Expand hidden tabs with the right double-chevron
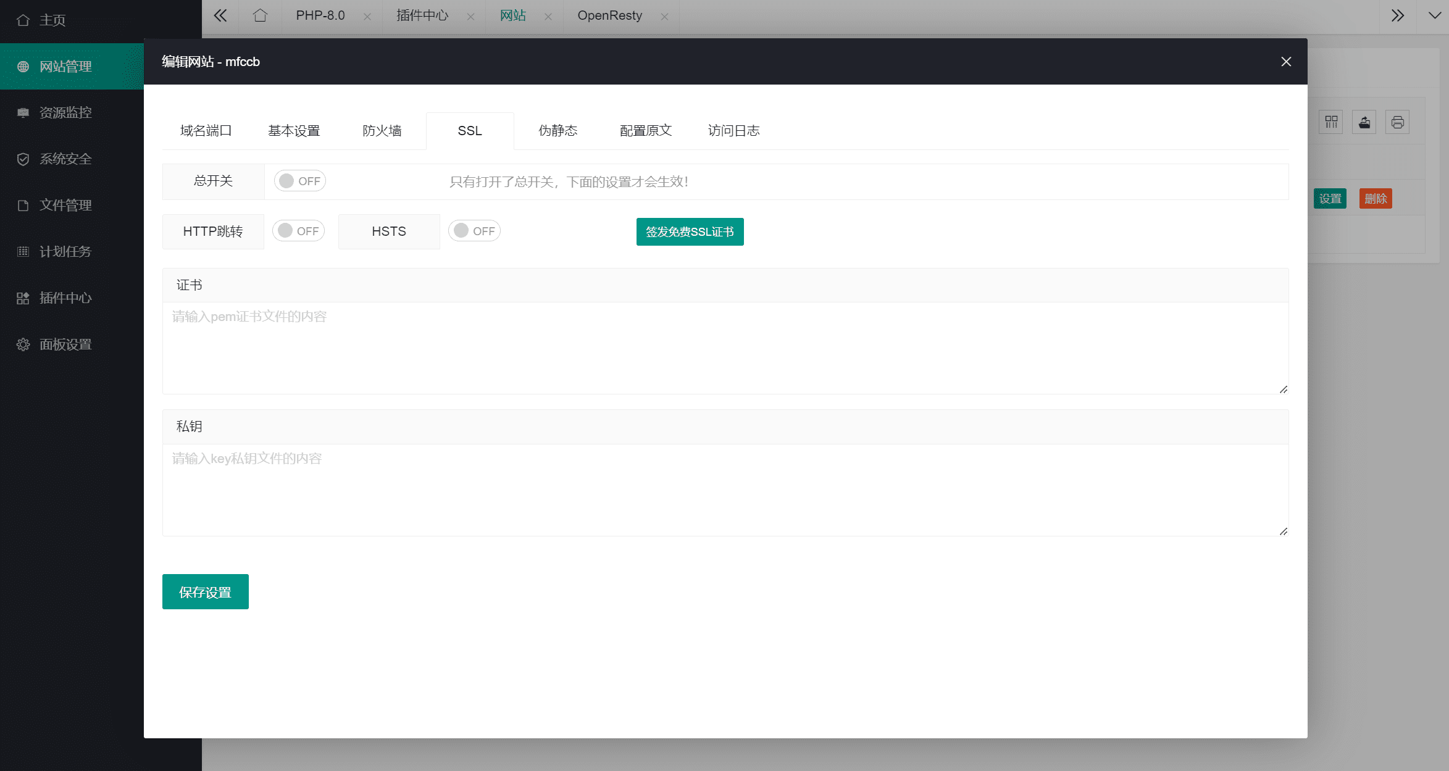1449x771 pixels. [x=1398, y=15]
